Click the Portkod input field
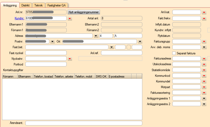Viewport: 210px width, 127px height. [x=46, y=64]
